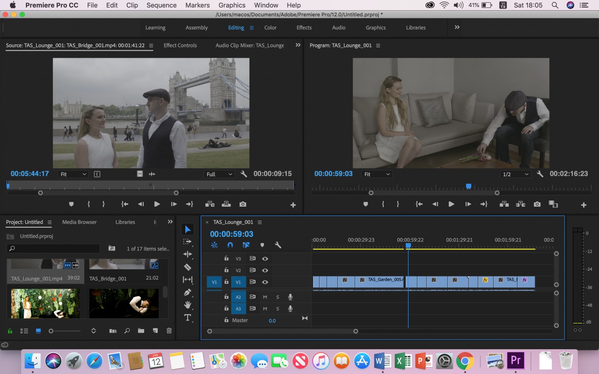Switch to Color workspace tab
Image resolution: width=599 pixels, height=374 pixels.
(x=270, y=28)
